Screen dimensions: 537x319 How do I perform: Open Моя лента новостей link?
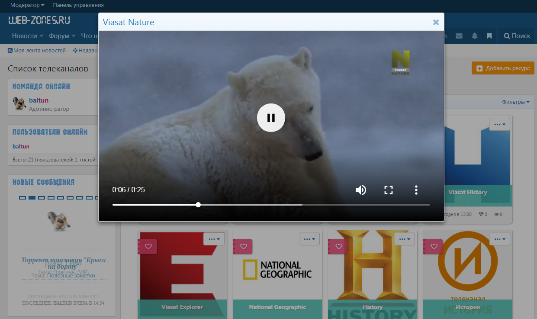point(37,51)
